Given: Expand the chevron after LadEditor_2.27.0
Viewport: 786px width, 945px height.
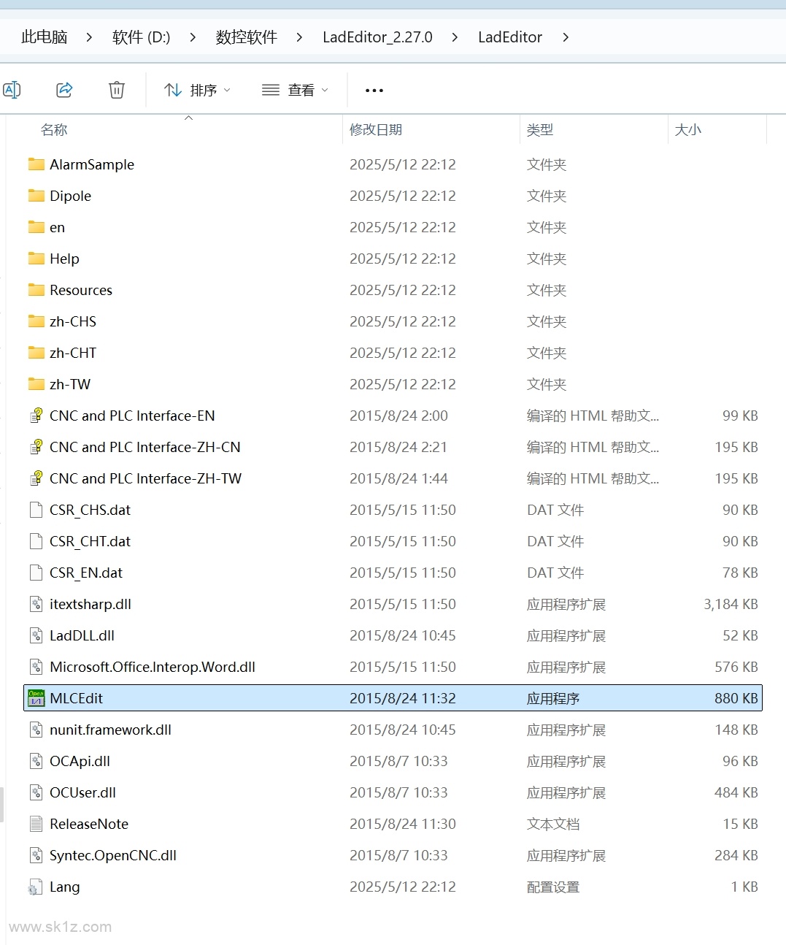Looking at the screenshot, I should (455, 37).
